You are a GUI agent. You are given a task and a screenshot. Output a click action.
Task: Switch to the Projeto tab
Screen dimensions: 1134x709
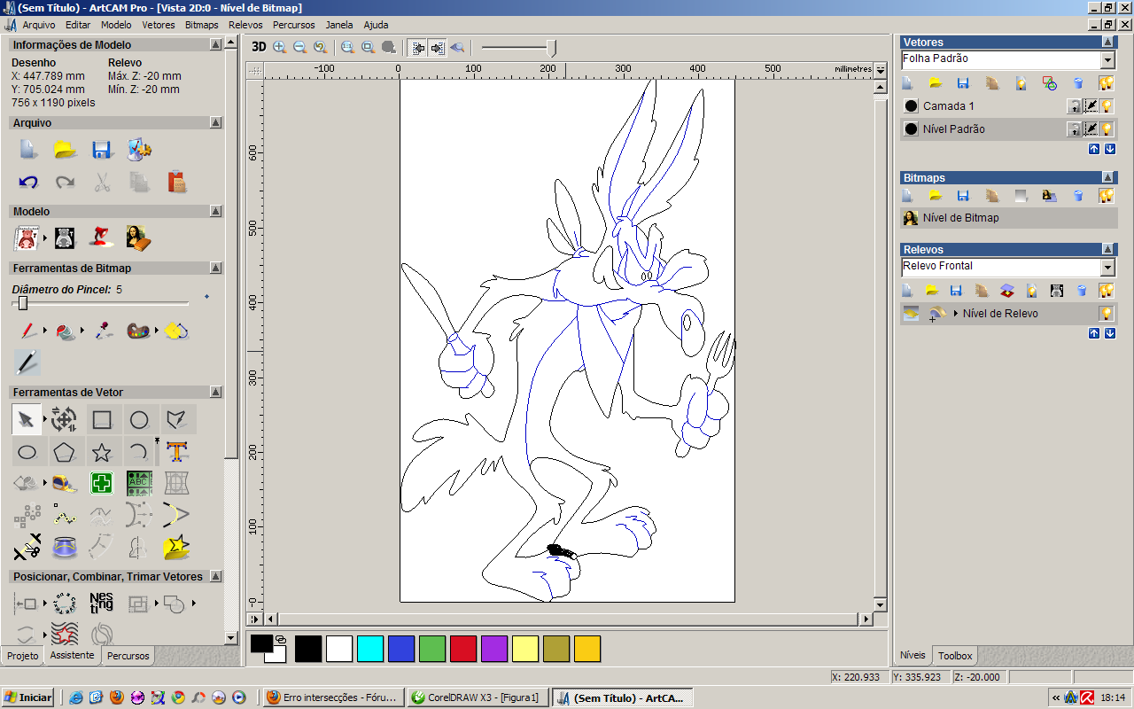(x=23, y=656)
